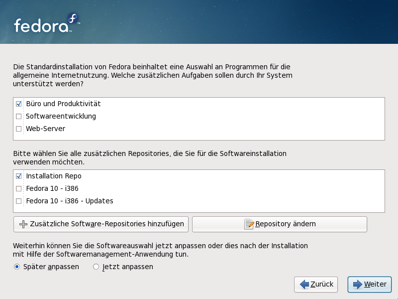Click the pencil-and-paper icon on Repository ändern

[x=249, y=224]
